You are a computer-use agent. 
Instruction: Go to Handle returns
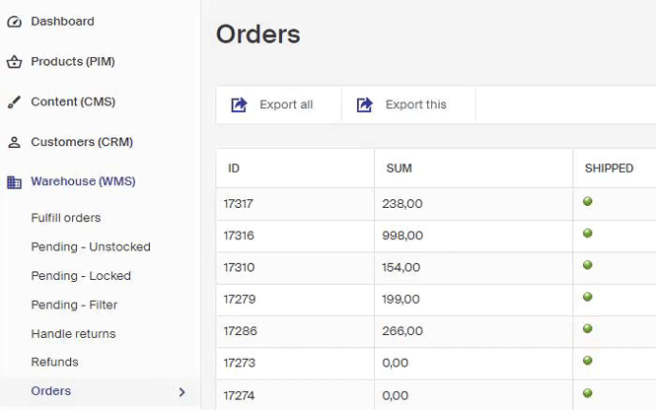point(73,334)
